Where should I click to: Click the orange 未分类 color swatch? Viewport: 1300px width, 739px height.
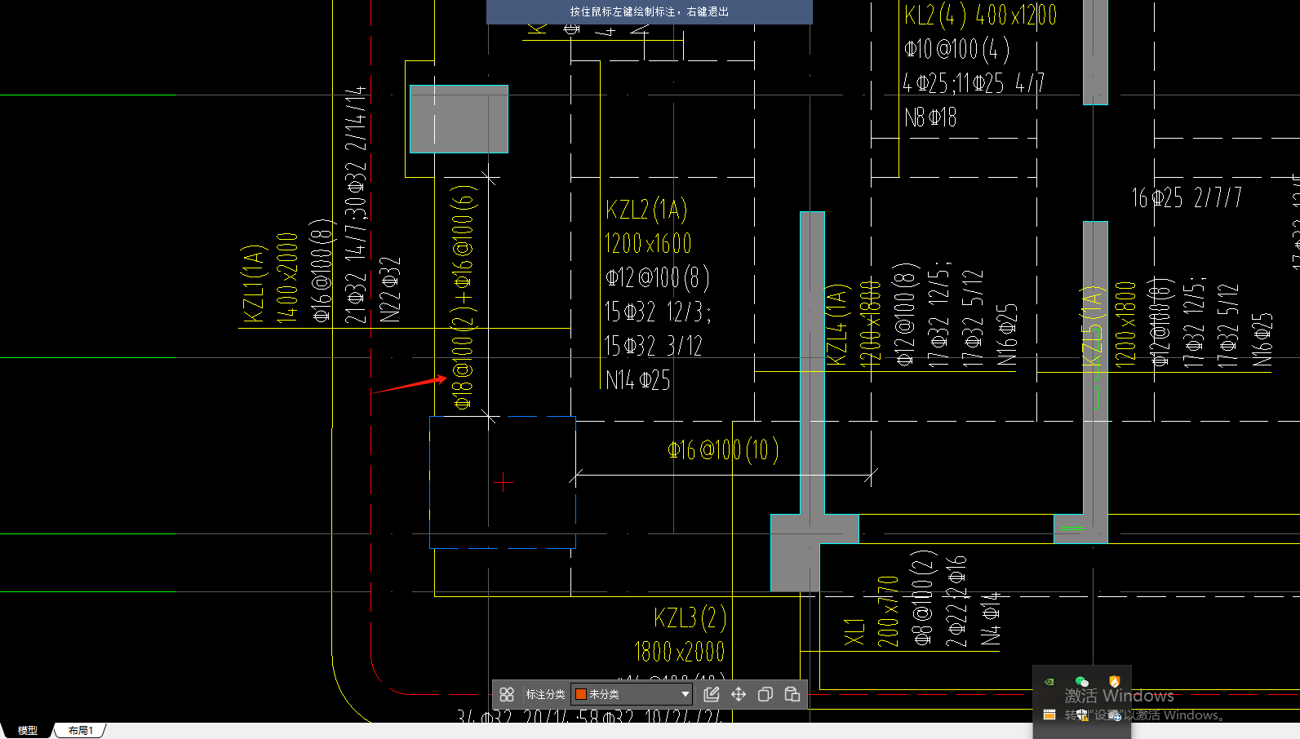tap(581, 694)
